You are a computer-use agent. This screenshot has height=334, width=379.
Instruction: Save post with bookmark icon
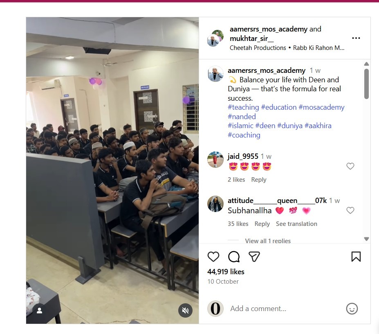tap(356, 257)
